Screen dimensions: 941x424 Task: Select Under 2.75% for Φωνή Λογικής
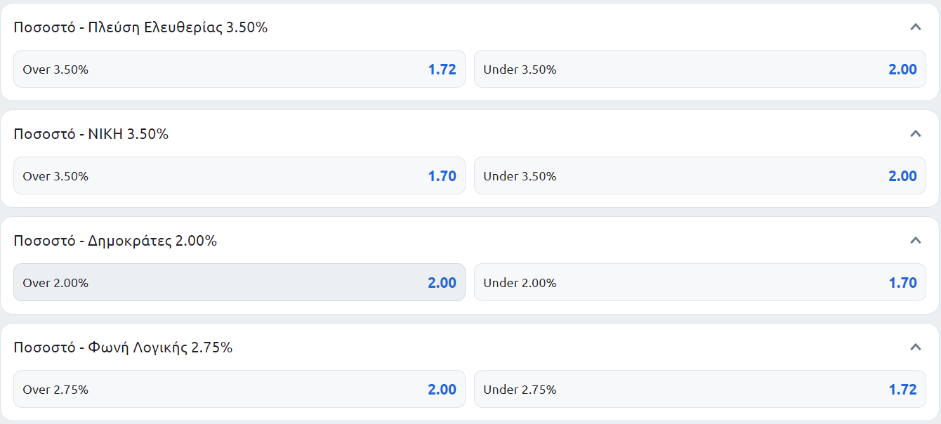(x=700, y=389)
